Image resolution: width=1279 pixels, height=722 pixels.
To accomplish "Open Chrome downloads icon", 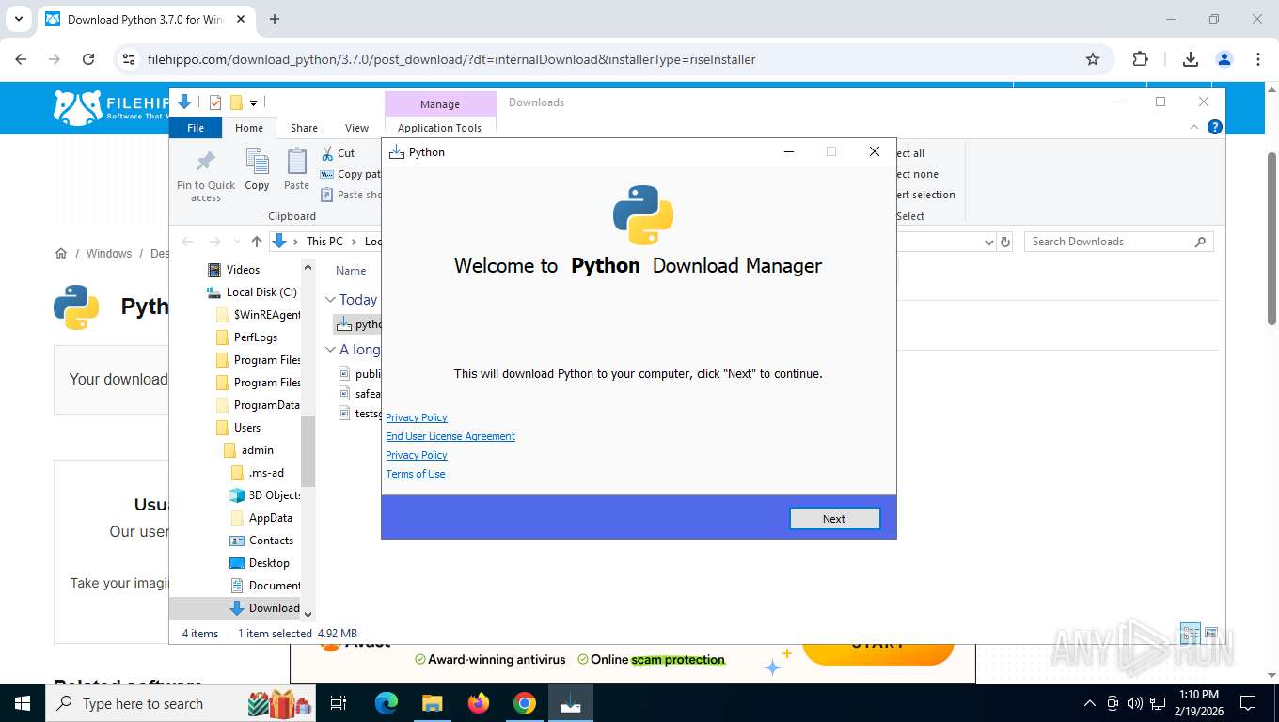I will (x=1191, y=59).
